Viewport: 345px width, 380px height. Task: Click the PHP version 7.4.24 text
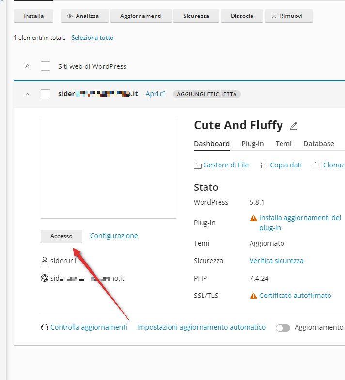point(259,278)
